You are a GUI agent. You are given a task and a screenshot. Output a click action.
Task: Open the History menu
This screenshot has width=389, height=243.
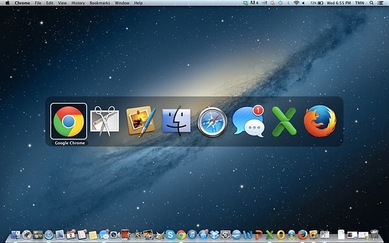pyautogui.click(x=78, y=3)
